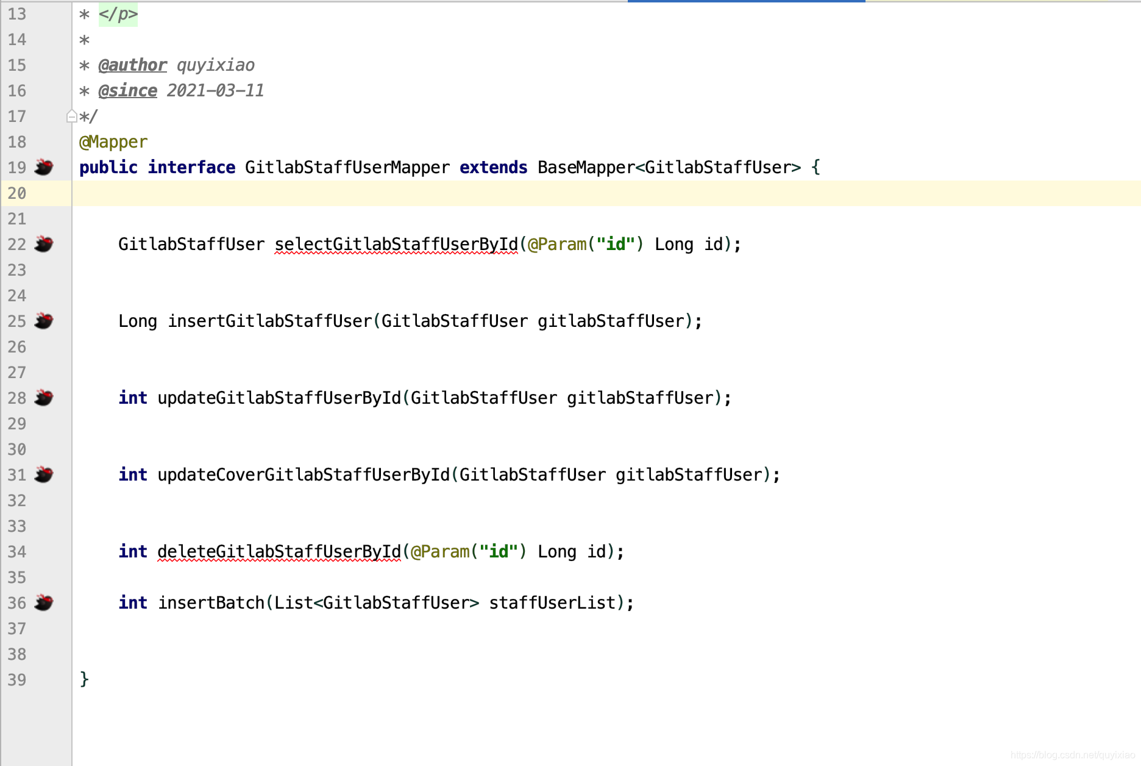This screenshot has height=766, width=1141.
Task: Click line number 34 in the gutter
Action: click(x=17, y=551)
